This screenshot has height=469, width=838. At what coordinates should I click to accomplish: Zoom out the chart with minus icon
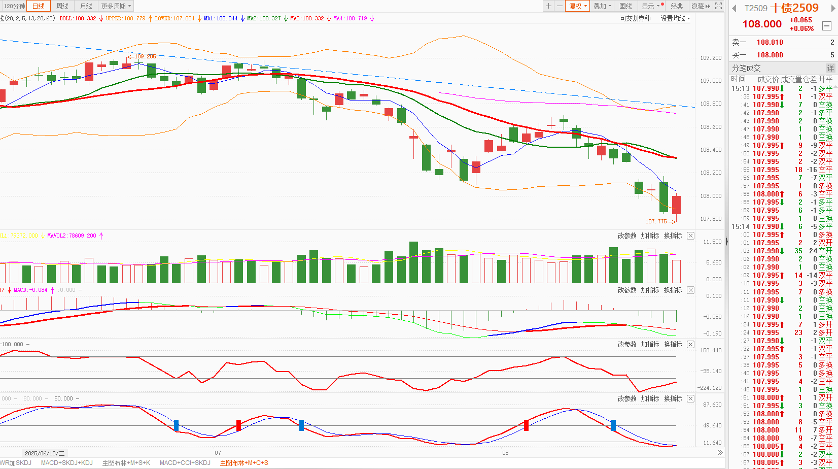point(560,6)
